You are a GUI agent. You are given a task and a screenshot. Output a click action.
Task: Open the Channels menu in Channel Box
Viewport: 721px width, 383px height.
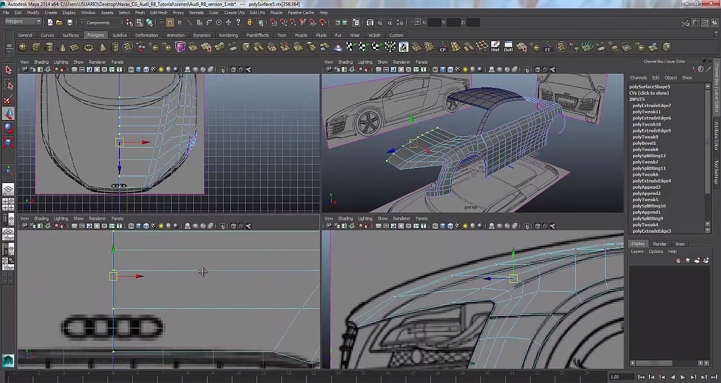pos(638,78)
